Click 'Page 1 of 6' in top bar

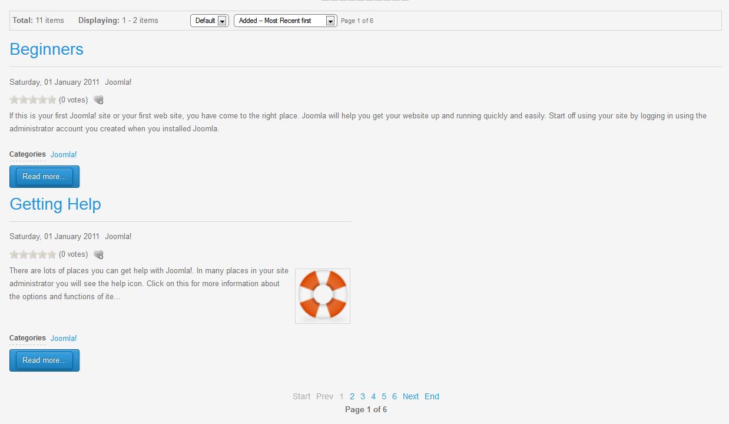(x=357, y=21)
